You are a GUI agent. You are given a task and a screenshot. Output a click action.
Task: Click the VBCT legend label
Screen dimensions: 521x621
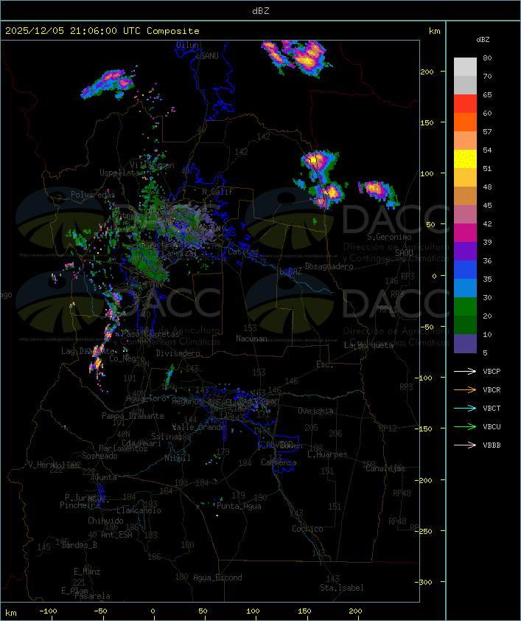(x=492, y=409)
